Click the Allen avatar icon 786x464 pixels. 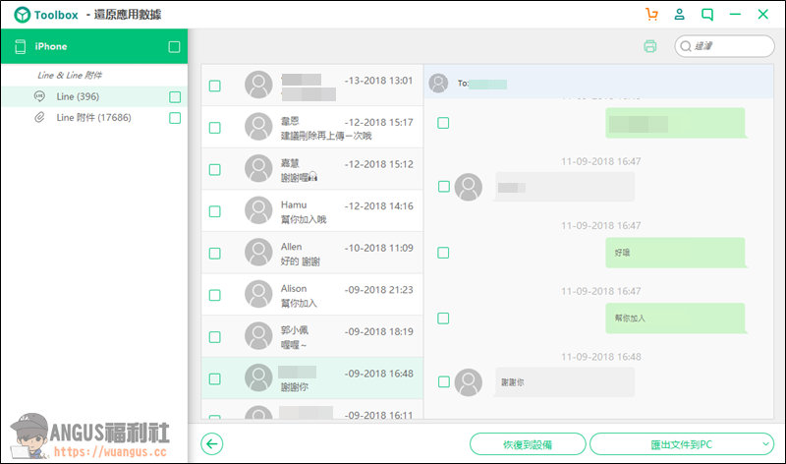[258, 252]
